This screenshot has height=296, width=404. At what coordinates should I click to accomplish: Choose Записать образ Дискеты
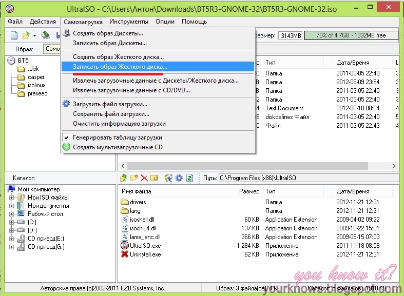(158, 43)
